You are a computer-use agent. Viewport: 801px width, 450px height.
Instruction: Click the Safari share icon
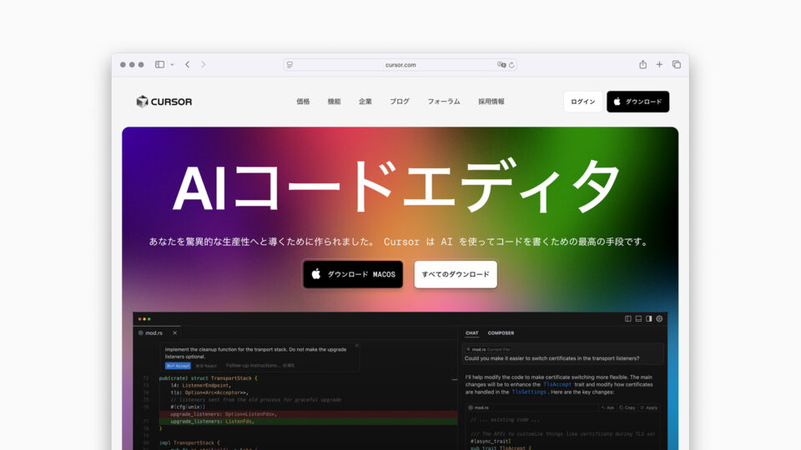(642, 64)
